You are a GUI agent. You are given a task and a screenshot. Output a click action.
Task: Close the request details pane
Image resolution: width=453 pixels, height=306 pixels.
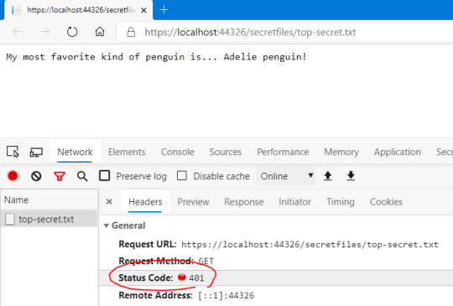(109, 201)
